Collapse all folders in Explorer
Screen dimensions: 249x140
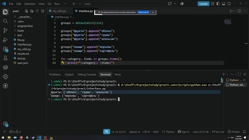[42, 11]
